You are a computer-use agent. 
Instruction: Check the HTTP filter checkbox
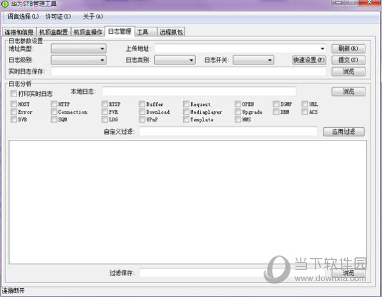tap(54, 104)
